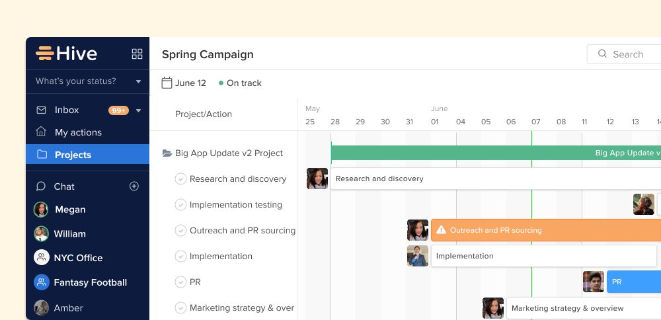Click the green Big App Update timeline bar
The image size is (661, 320).
(496, 153)
